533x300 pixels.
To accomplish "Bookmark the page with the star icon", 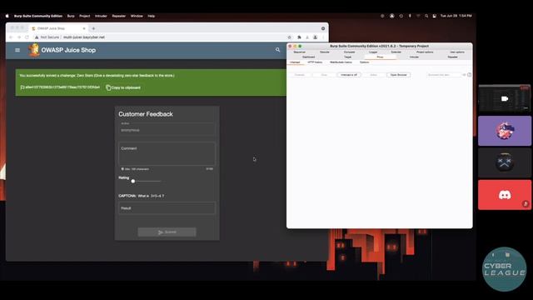I will pyautogui.click(x=289, y=37).
